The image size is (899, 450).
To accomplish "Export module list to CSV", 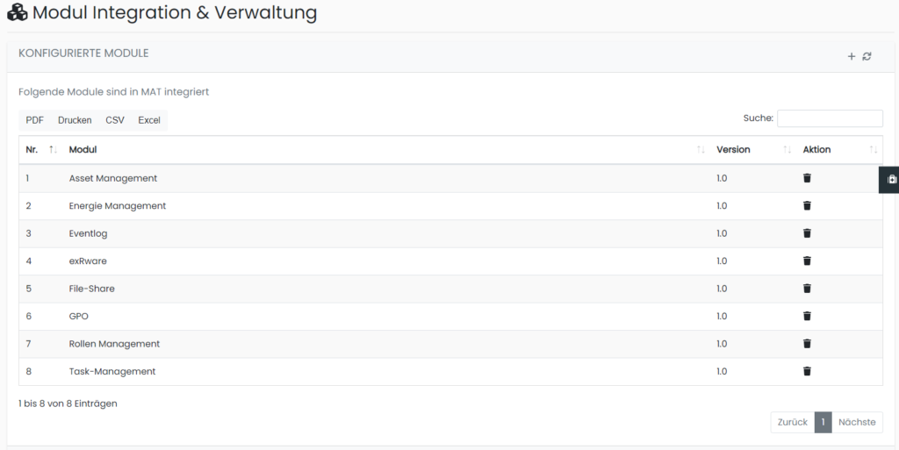I will tap(115, 120).
